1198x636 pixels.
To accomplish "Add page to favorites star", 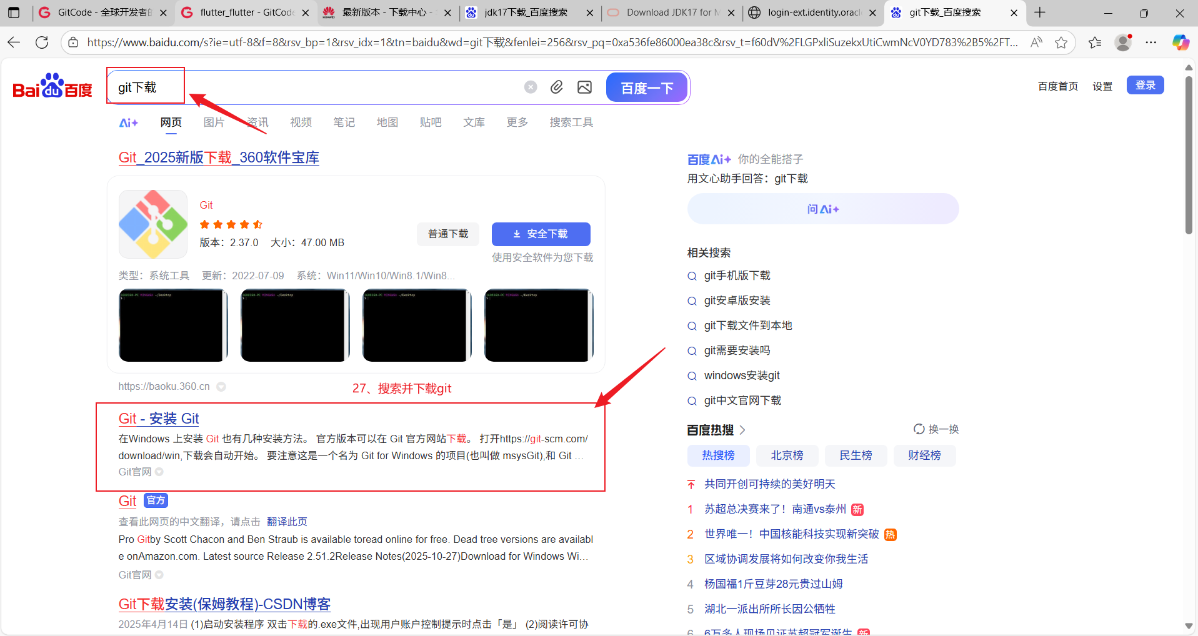I will click(1061, 42).
